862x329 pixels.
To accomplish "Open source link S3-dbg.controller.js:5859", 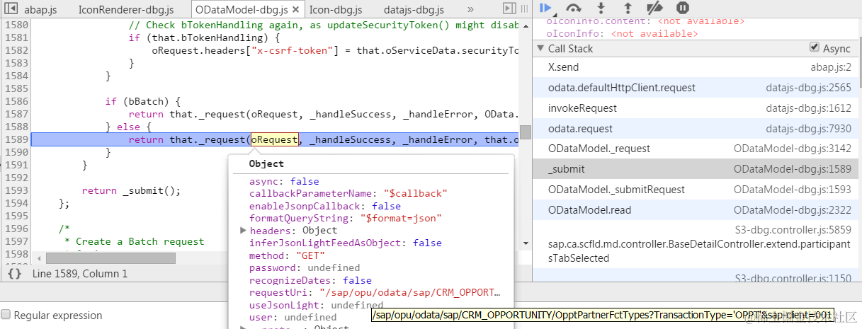I will click(x=793, y=229).
